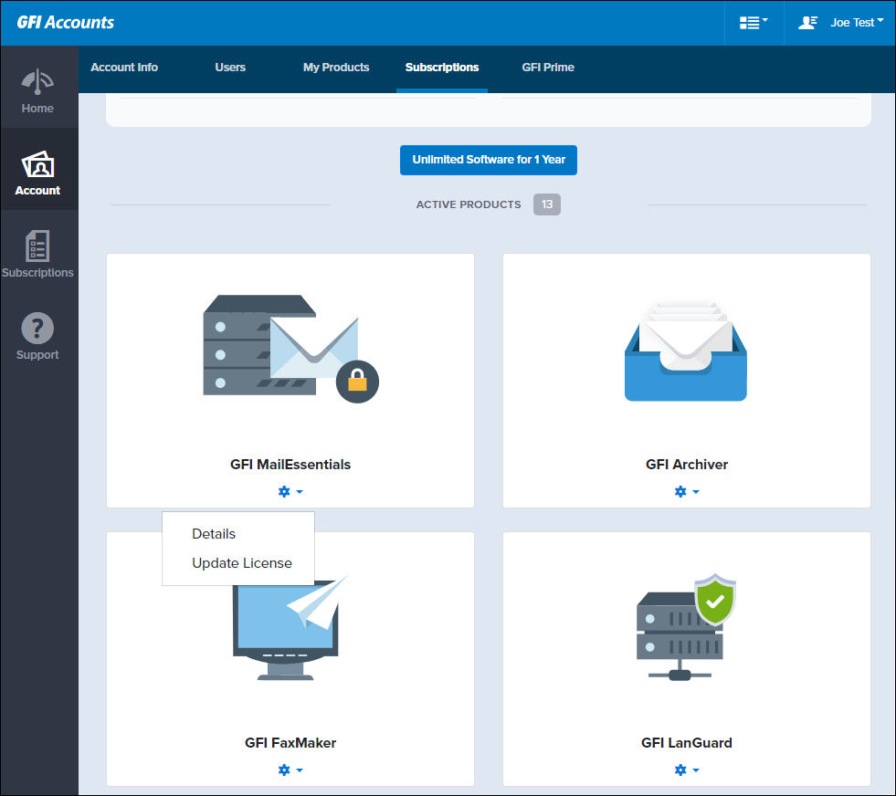896x796 pixels.
Task: Open the Subscriptions checklist icon in sidebar
Action: (x=37, y=246)
